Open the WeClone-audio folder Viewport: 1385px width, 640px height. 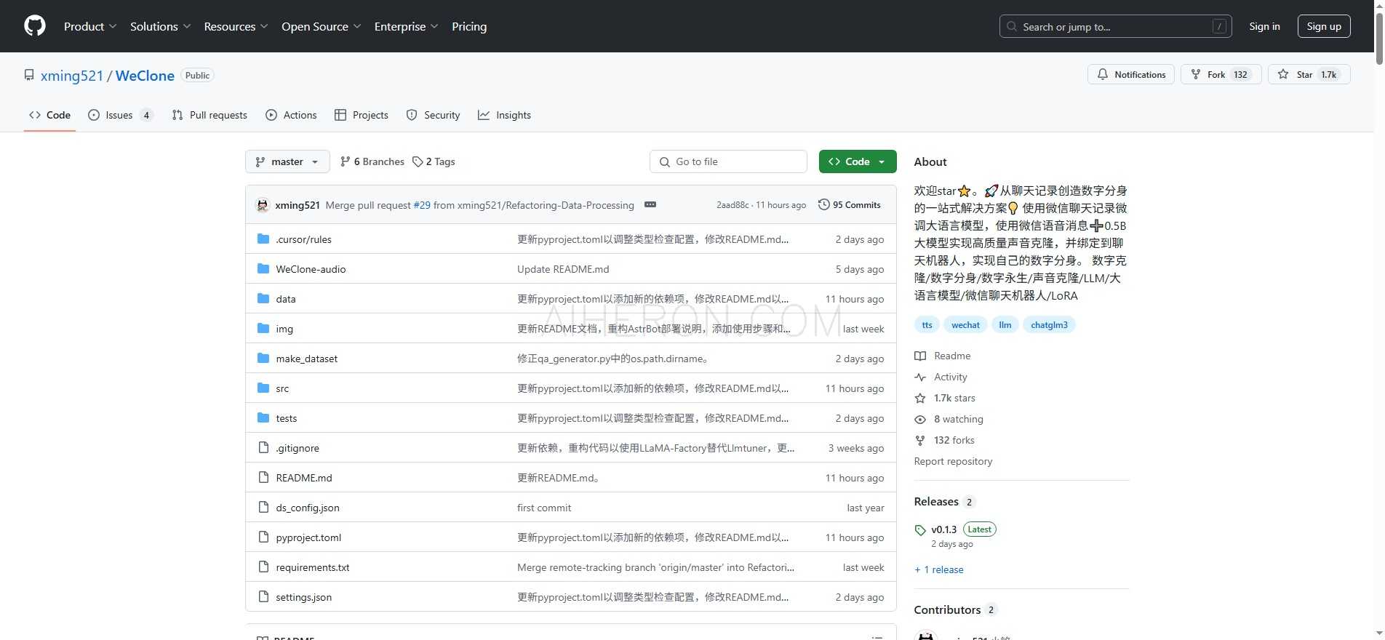pos(311,269)
